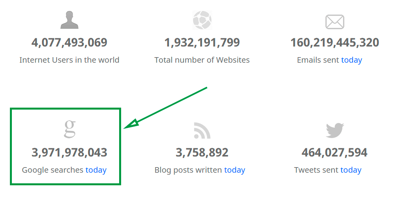Click the RSS feed icon for Blog posts
Screen dimensions: 397x205
coord(202,130)
